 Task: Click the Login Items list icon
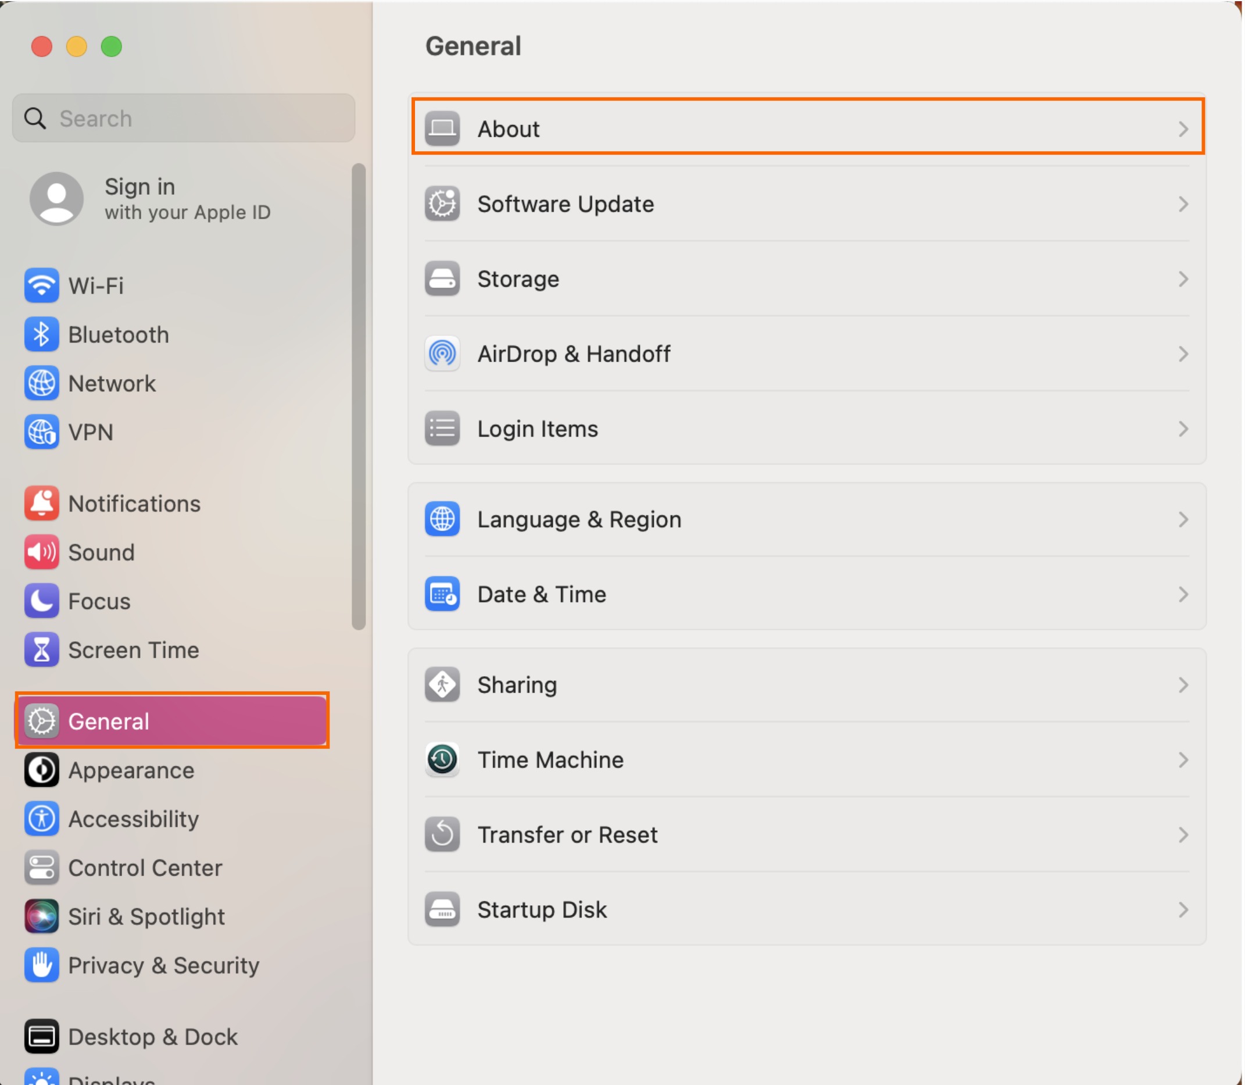(x=442, y=429)
